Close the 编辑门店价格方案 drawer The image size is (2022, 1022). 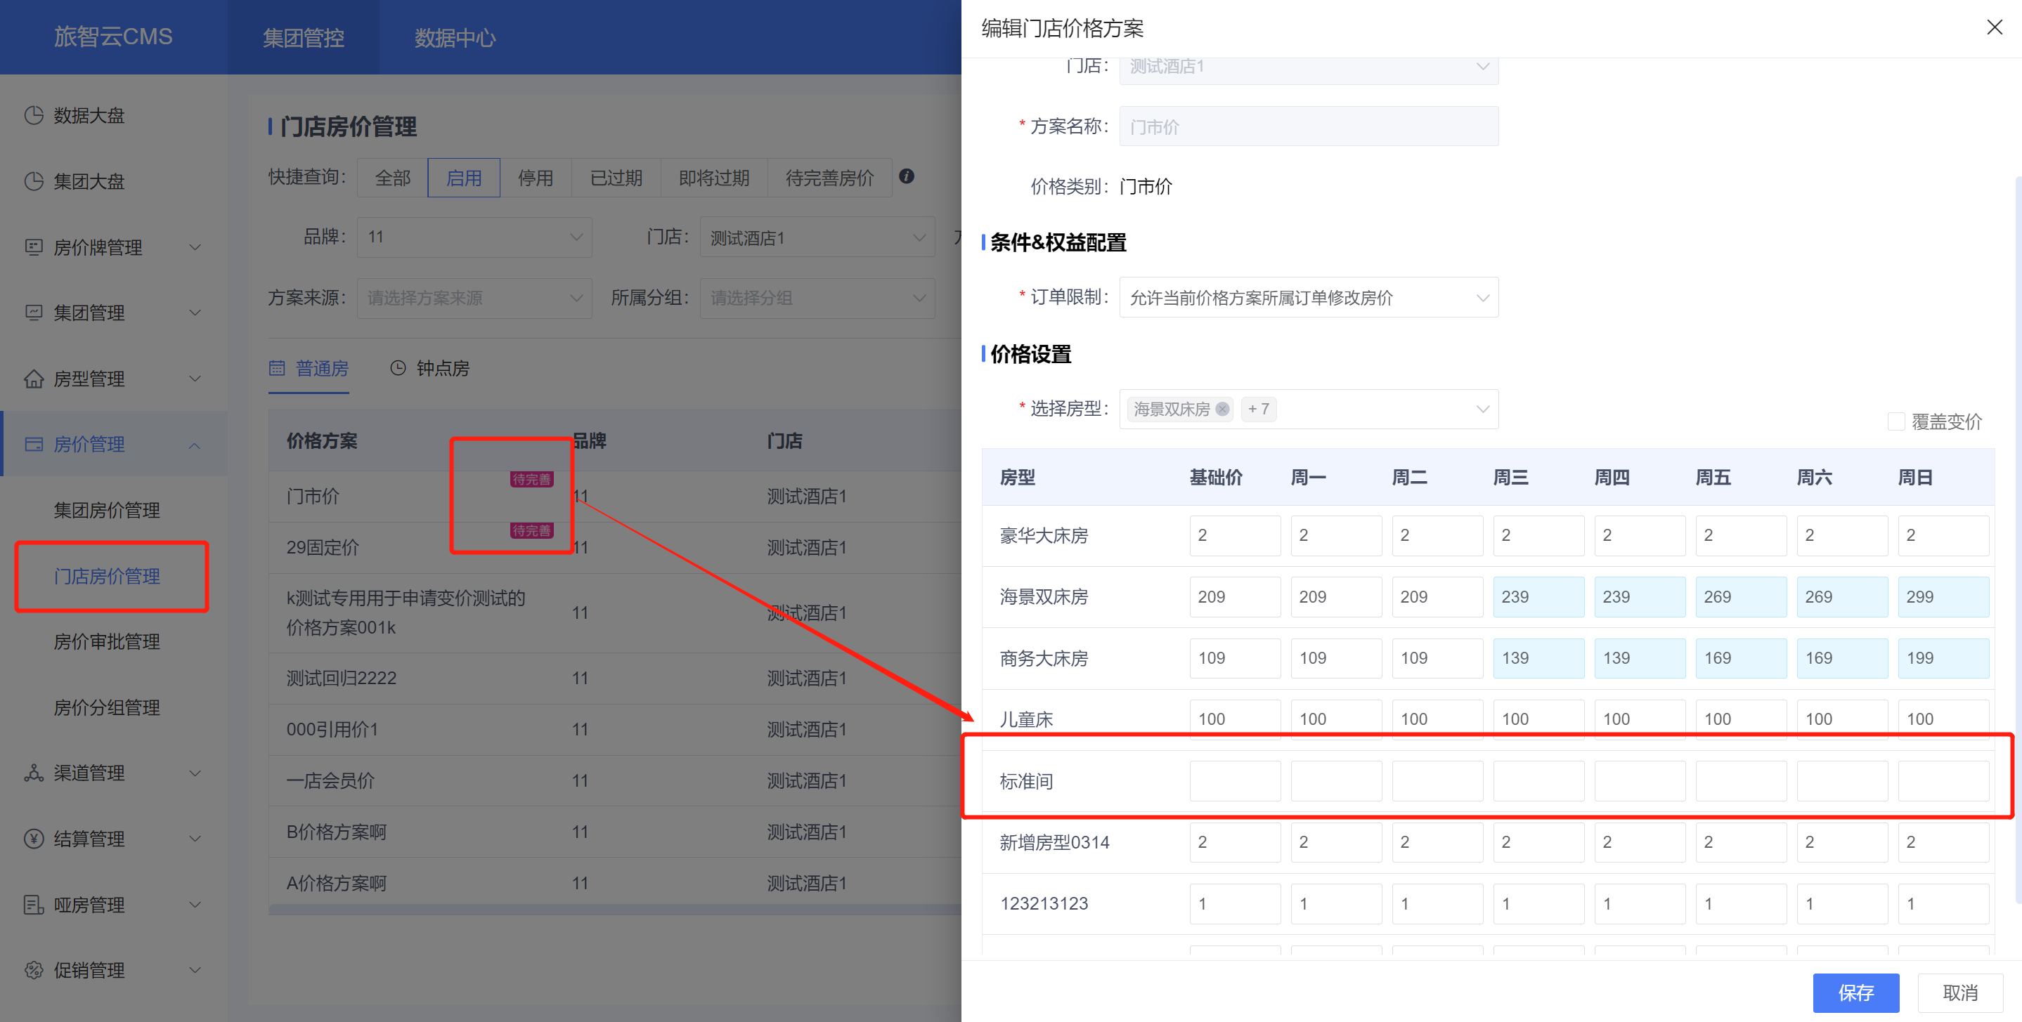click(x=1994, y=27)
